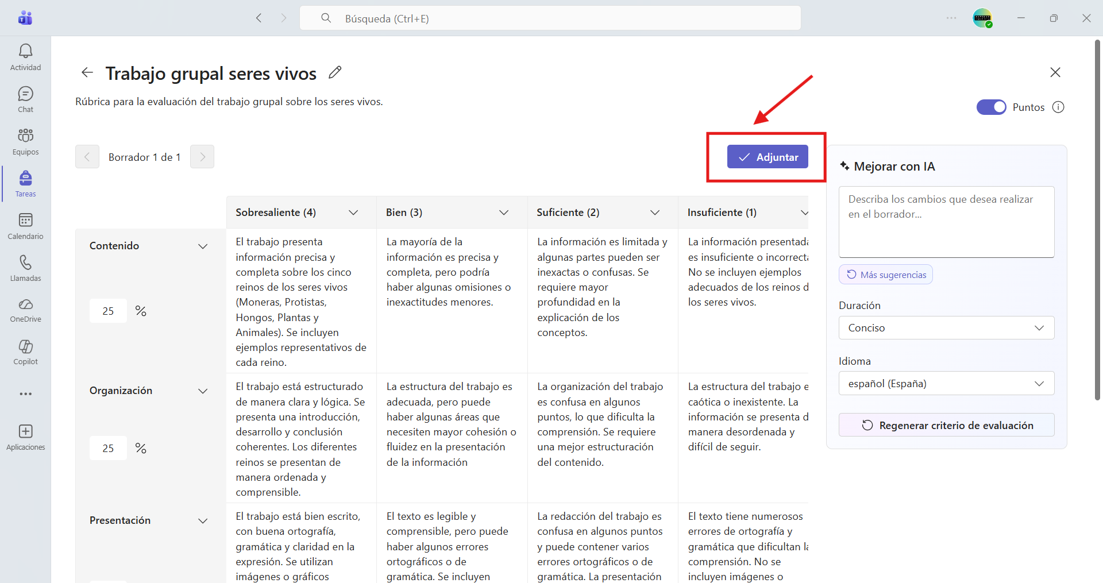Viewport: 1103px width, 583px height.
Task: Click Regenerar criterio de evaluación
Action: point(946,425)
